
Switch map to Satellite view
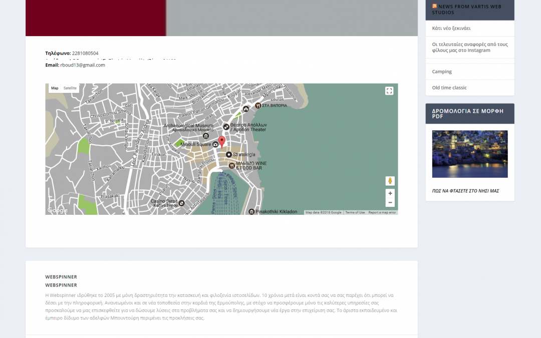pyautogui.click(x=70, y=88)
